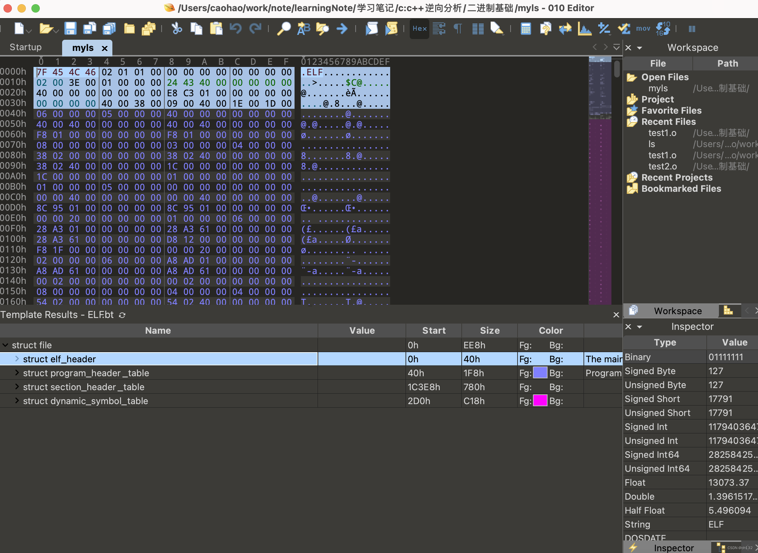Click the Copy icon

pos(196,29)
